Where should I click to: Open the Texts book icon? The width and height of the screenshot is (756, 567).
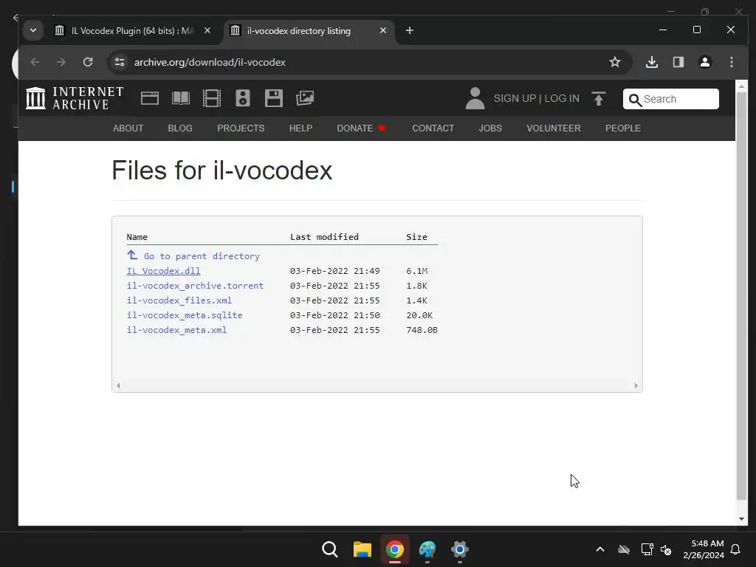pos(181,98)
